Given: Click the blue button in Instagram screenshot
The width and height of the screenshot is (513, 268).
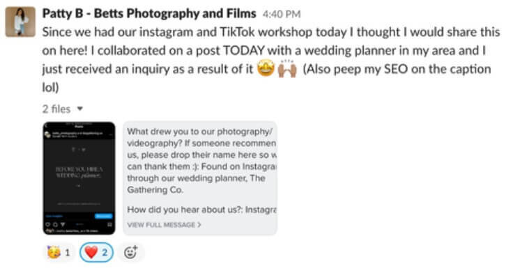Looking at the screenshot, I should pyautogui.click(x=103, y=216).
